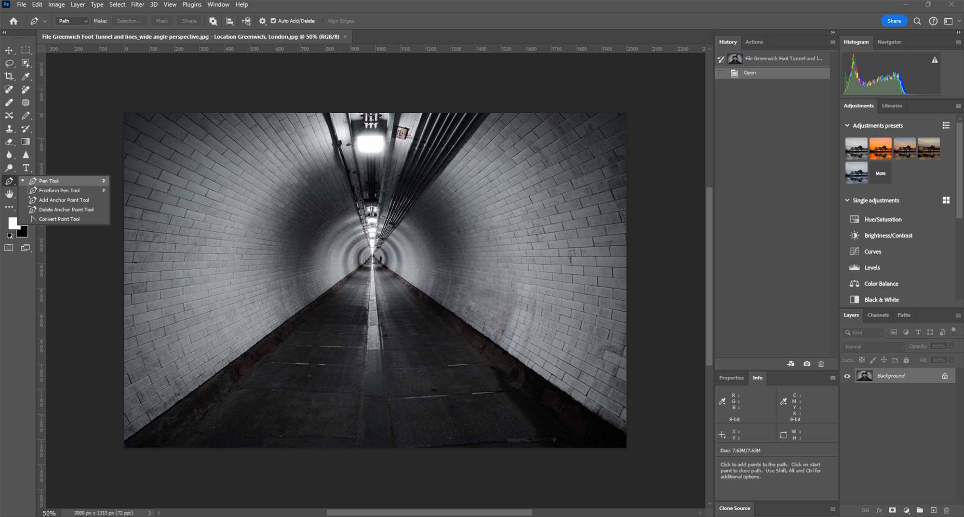Hide the Background layer eye icon

click(x=847, y=376)
